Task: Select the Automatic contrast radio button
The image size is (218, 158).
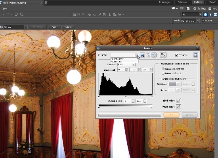Action: tap(163, 69)
